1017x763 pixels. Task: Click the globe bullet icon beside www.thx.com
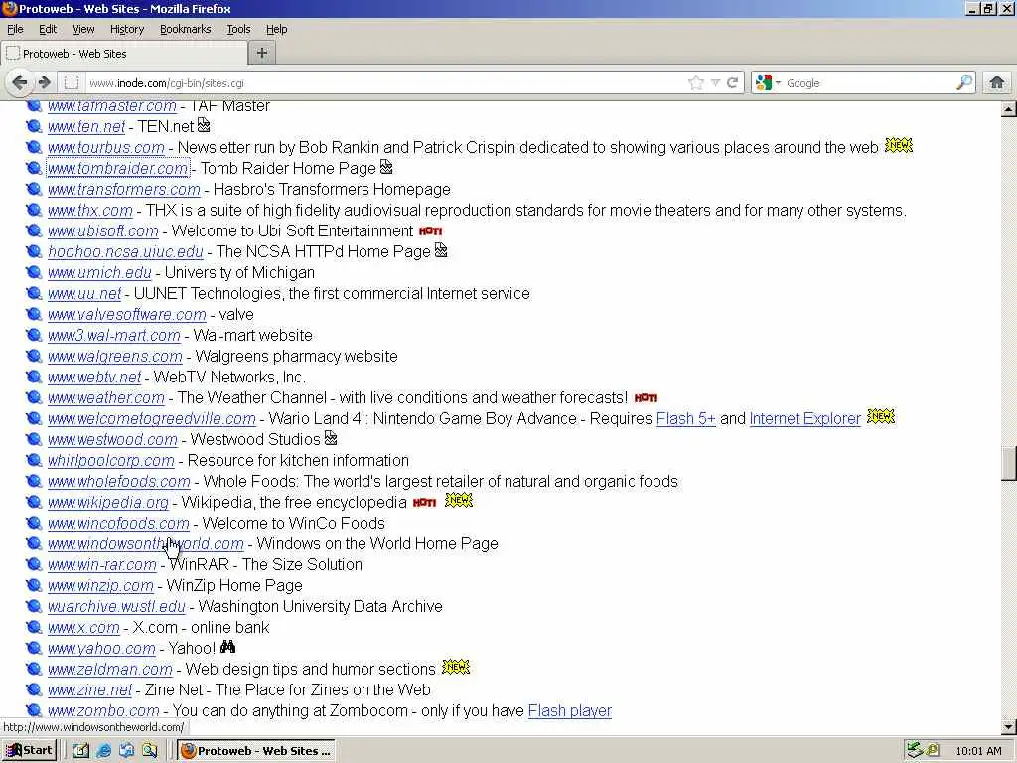[x=34, y=211]
